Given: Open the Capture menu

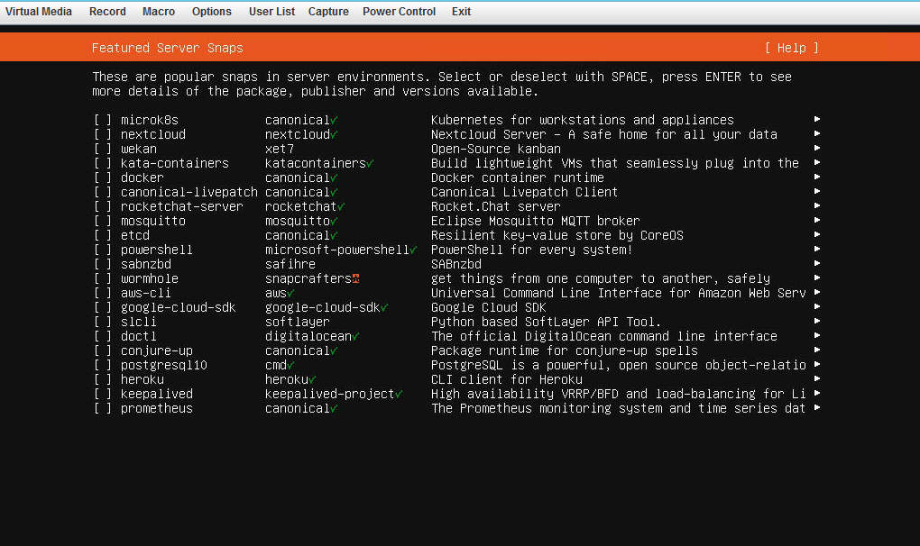Looking at the screenshot, I should 328,11.
